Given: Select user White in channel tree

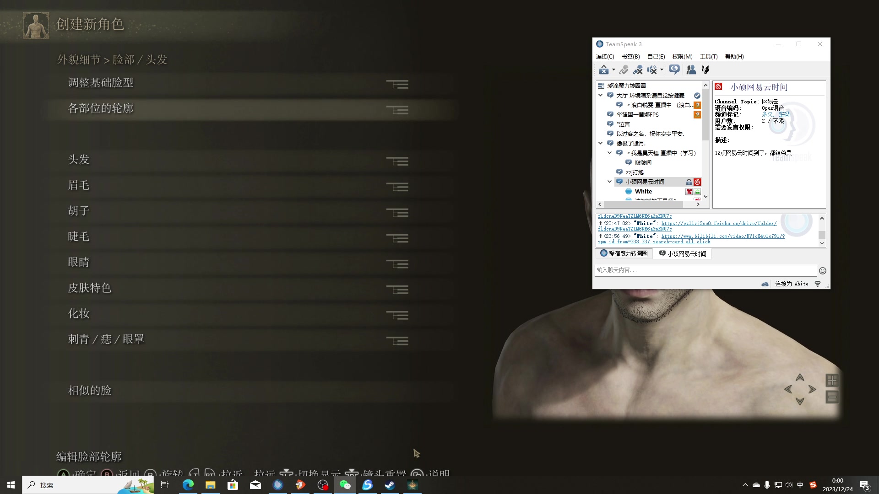Looking at the screenshot, I should (643, 191).
